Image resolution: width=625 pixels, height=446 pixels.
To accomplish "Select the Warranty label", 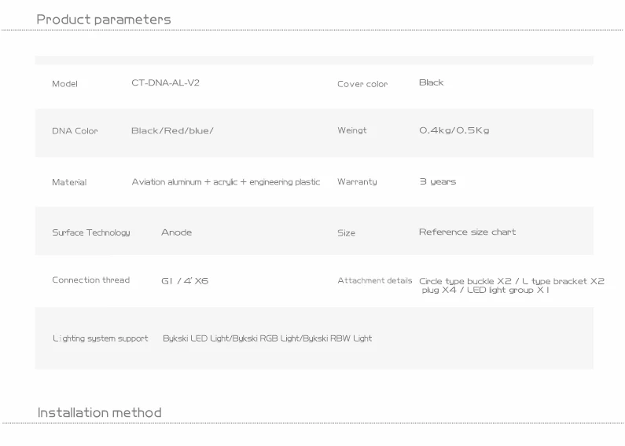I will coord(357,182).
